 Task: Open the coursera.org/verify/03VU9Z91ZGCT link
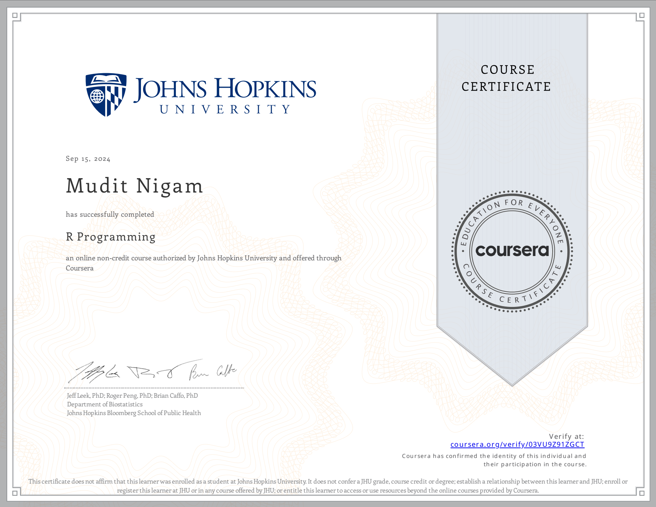[x=517, y=445]
